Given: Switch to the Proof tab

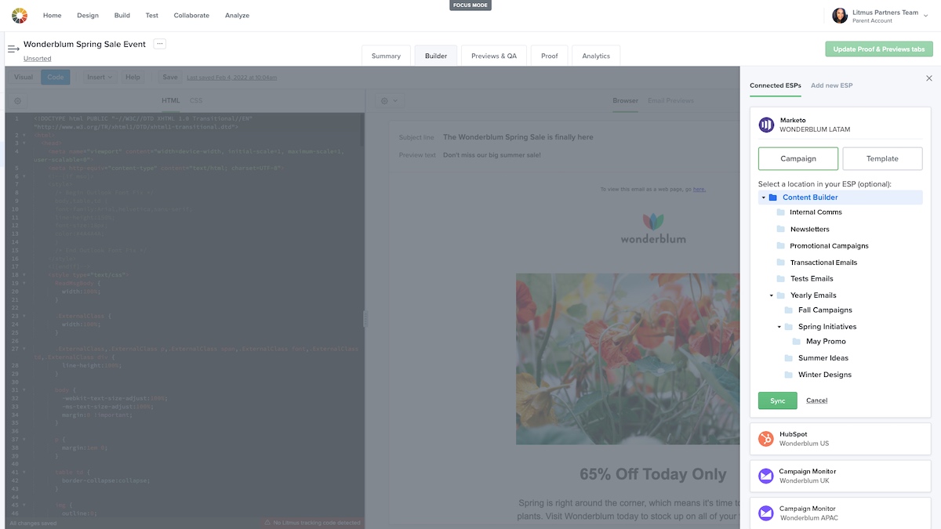Looking at the screenshot, I should (550, 56).
